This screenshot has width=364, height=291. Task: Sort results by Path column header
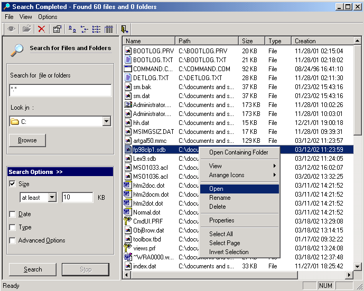click(207, 41)
